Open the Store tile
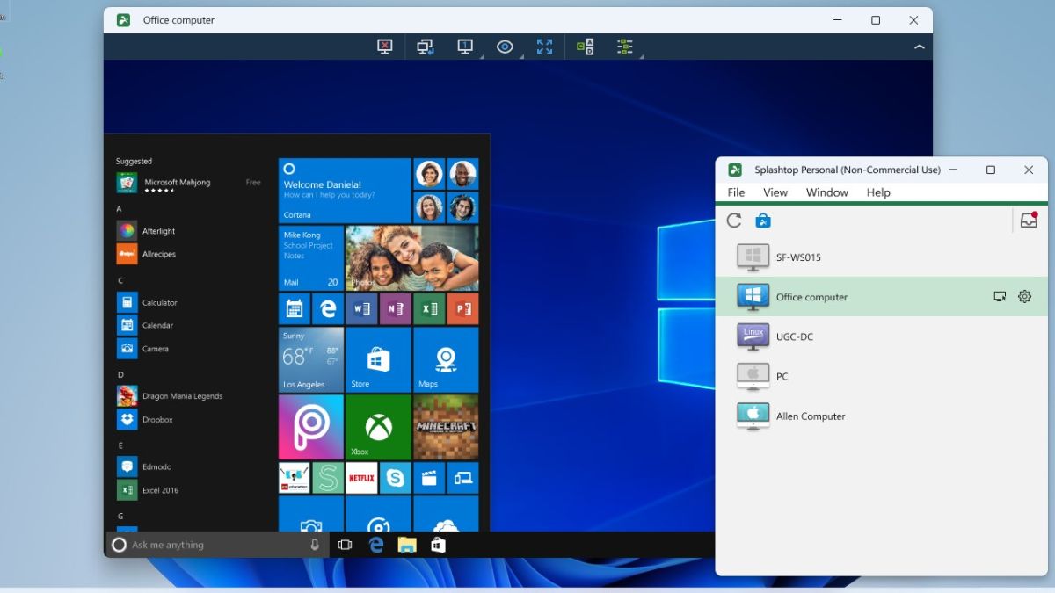 pyautogui.click(x=378, y=359)
